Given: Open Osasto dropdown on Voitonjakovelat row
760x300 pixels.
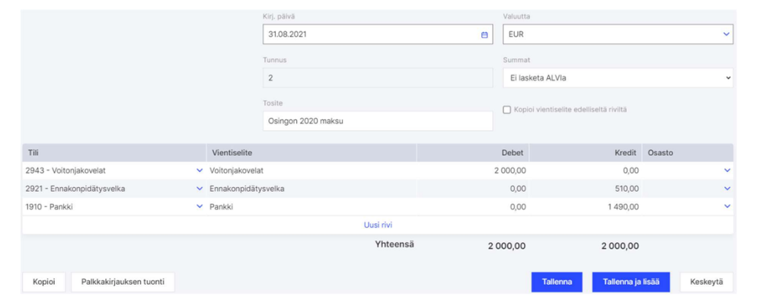Looking at the screenshot, I should (x=726, y=171).
